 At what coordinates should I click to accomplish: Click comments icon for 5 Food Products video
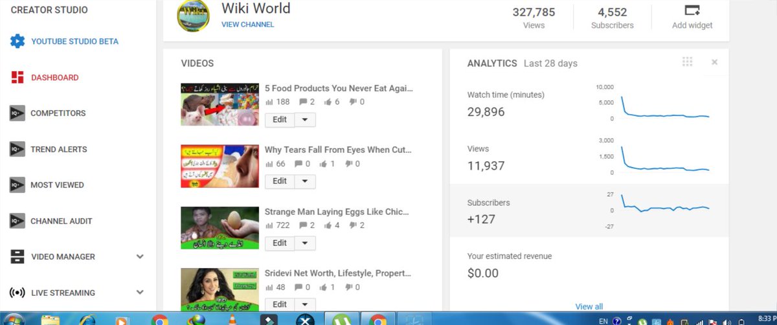point(303,102)
